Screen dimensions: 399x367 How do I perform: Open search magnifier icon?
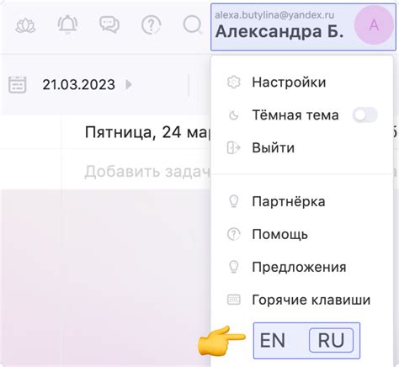(x=193, y=25)
